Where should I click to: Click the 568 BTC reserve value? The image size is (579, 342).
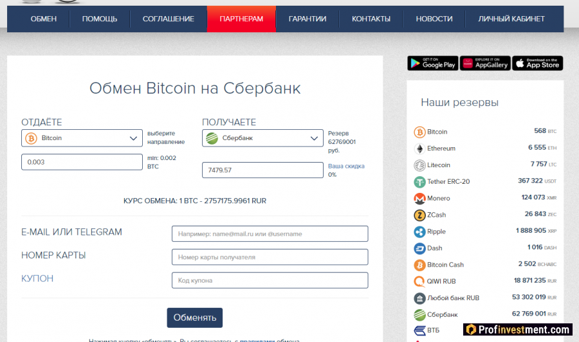coord(545,131)
